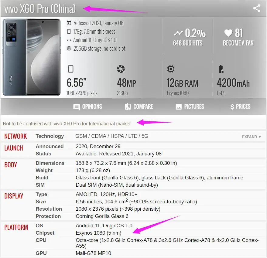Image resolution: width=267 pixels, height=258 pixels.
Task: Click the 'Exynos 1080' text under 12GB RAM
Action: coord(178,93)
